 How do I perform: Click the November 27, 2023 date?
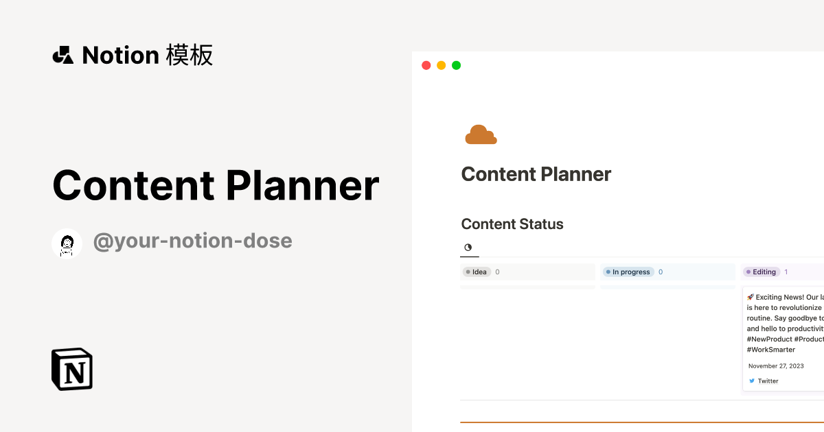pos(776,366)
